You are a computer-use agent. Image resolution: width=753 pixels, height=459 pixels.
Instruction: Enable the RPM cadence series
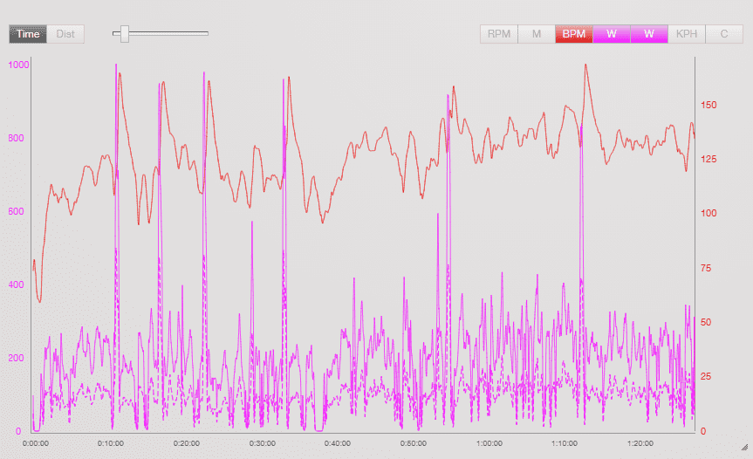(499, 34)
